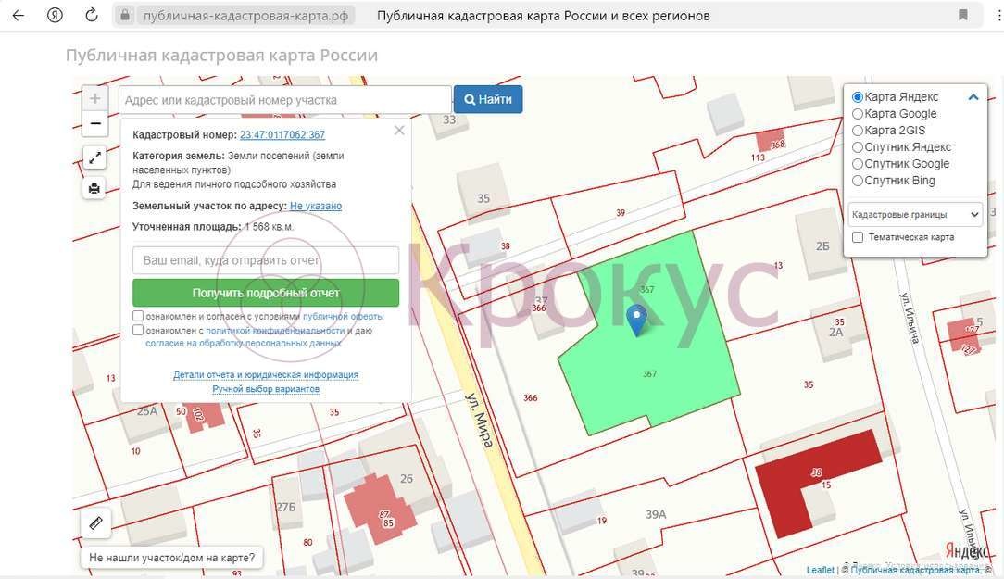Click Не нашли участок/дом на карте?
This screenshot has width=1004, height=579.
coord(171,557)
